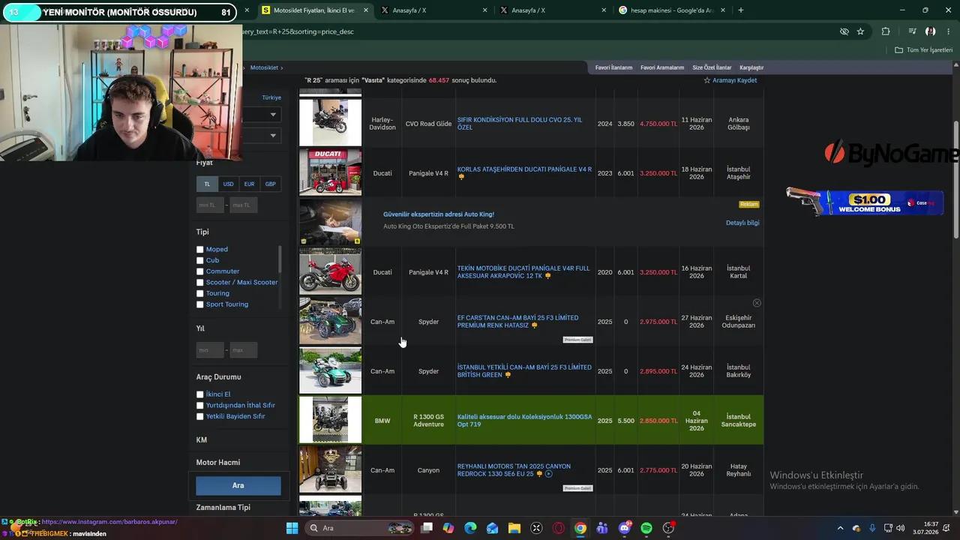This screenshot has width=960, height=540.
Task: Open Spotify from the taskbar
Action: pyautogui.click(x=646, y=528)
